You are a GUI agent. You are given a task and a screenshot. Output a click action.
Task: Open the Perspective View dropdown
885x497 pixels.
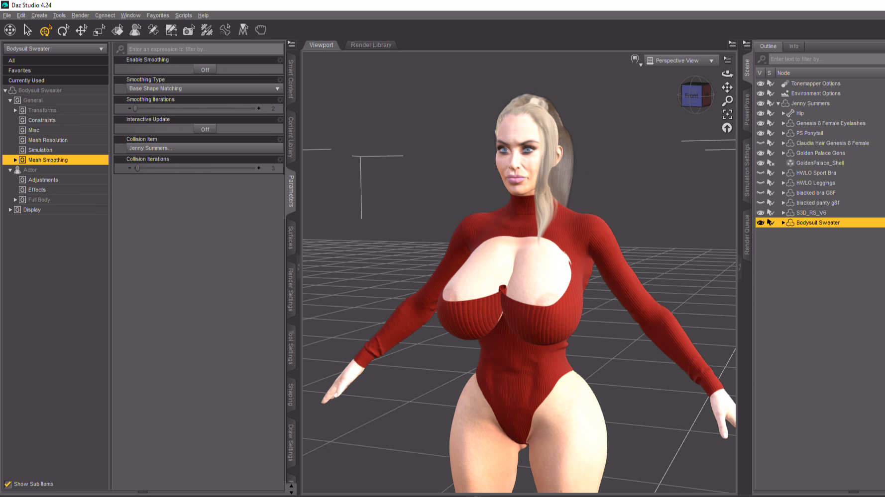(681, 61)
